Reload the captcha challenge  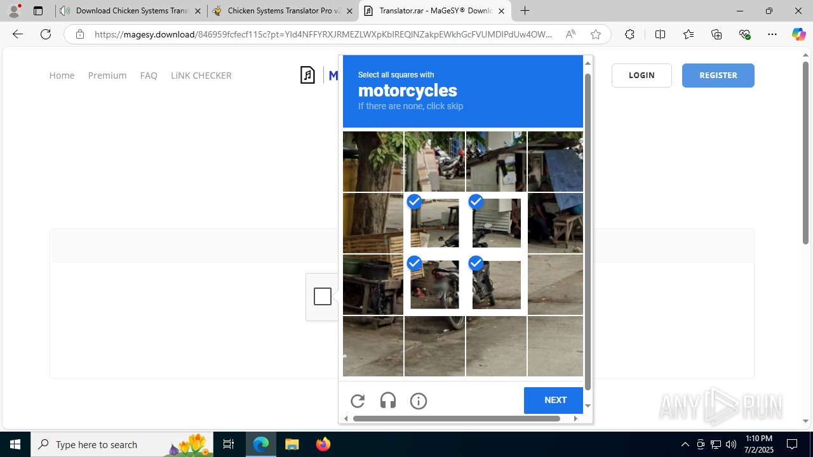[358, 401]
